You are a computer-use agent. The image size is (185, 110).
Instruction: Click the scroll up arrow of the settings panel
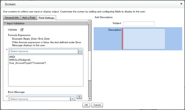pyautogui.click(x=90, y=22)
